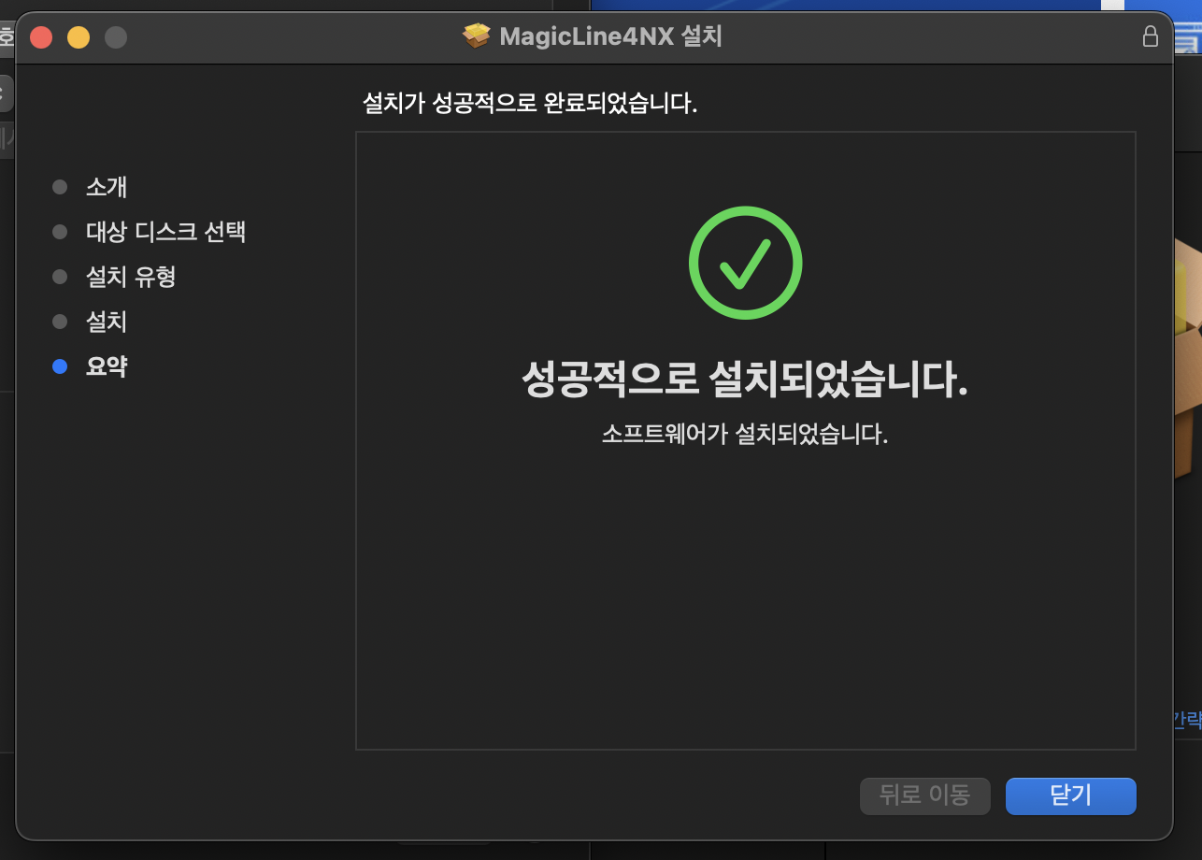This screenshot has height=860, width=1202.
Task: Click the 소프트웨어가 설치되었습니다. message
Action: [745, 435]
